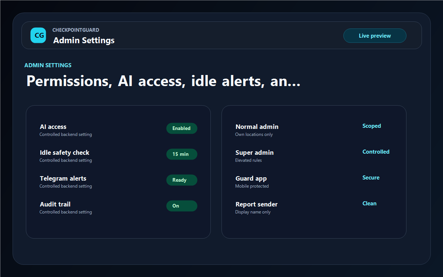
Task: Select the Telegram alerts label
Action: tap(63, 178)
